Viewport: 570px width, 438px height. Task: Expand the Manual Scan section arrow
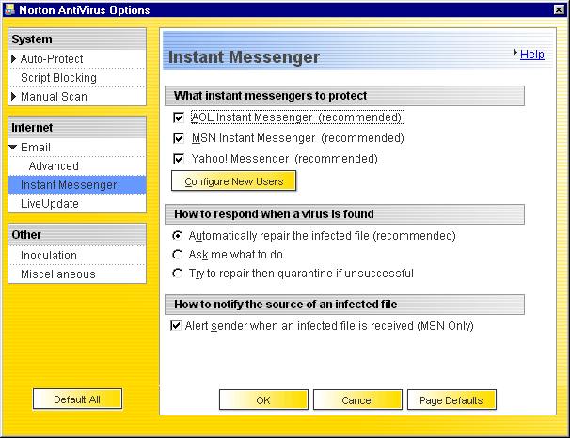click(x=14, y=97)
